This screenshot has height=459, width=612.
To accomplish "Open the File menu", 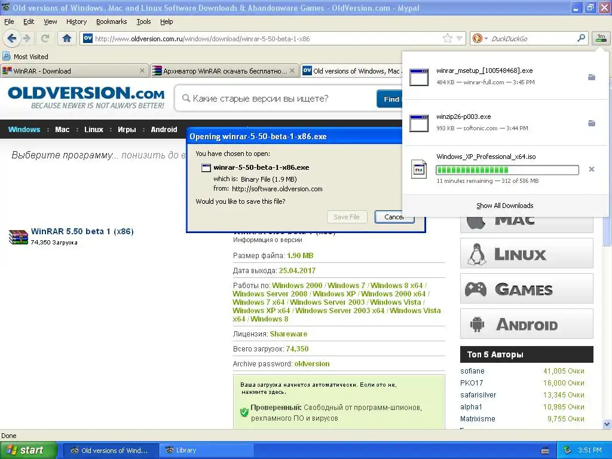I will click(x=9, y=22).
